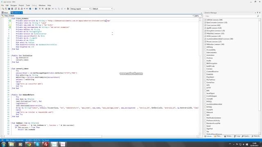The width and height of the screenshot is (262, 147).
Task: Switch to the Files panel tab
Action: pyautogui.click(x=217, y=136)
